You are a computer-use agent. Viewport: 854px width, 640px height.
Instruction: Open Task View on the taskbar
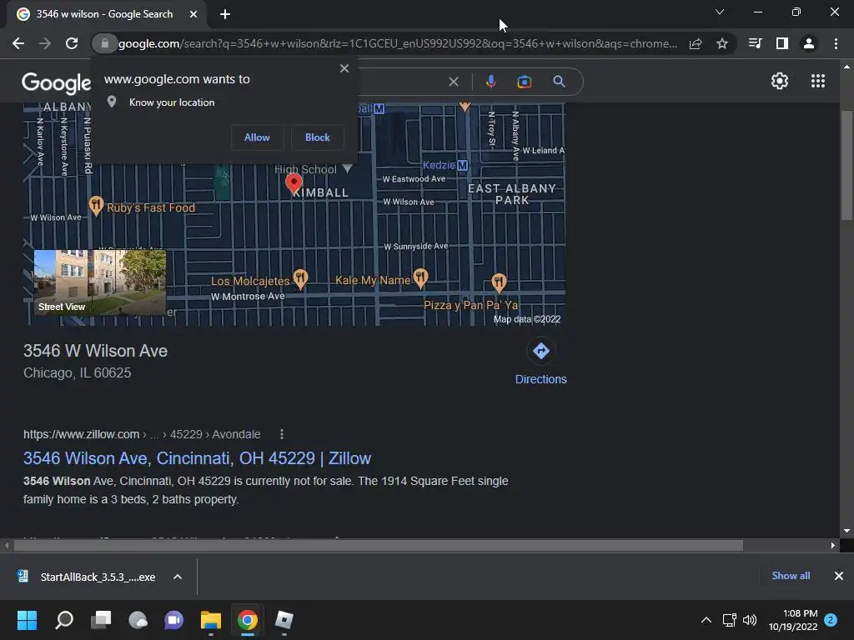(101, 620)
